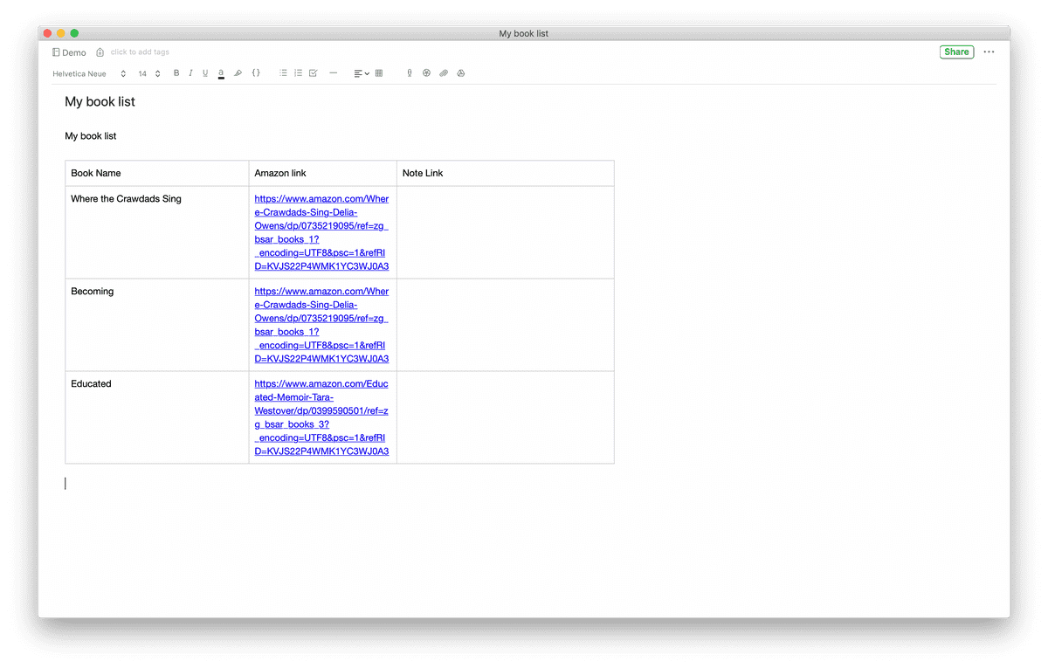Insert a table
The image size is (1048, 668).
378,72
